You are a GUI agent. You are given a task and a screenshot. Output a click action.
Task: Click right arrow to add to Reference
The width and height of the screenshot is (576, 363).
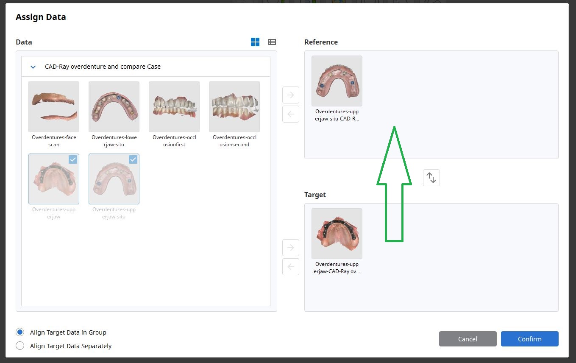pos(291,95)
